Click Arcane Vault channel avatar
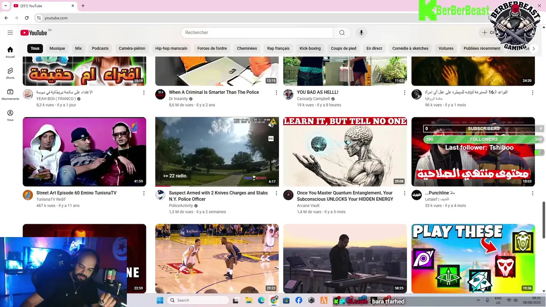The image size is (546, 307). pos(288,195)
